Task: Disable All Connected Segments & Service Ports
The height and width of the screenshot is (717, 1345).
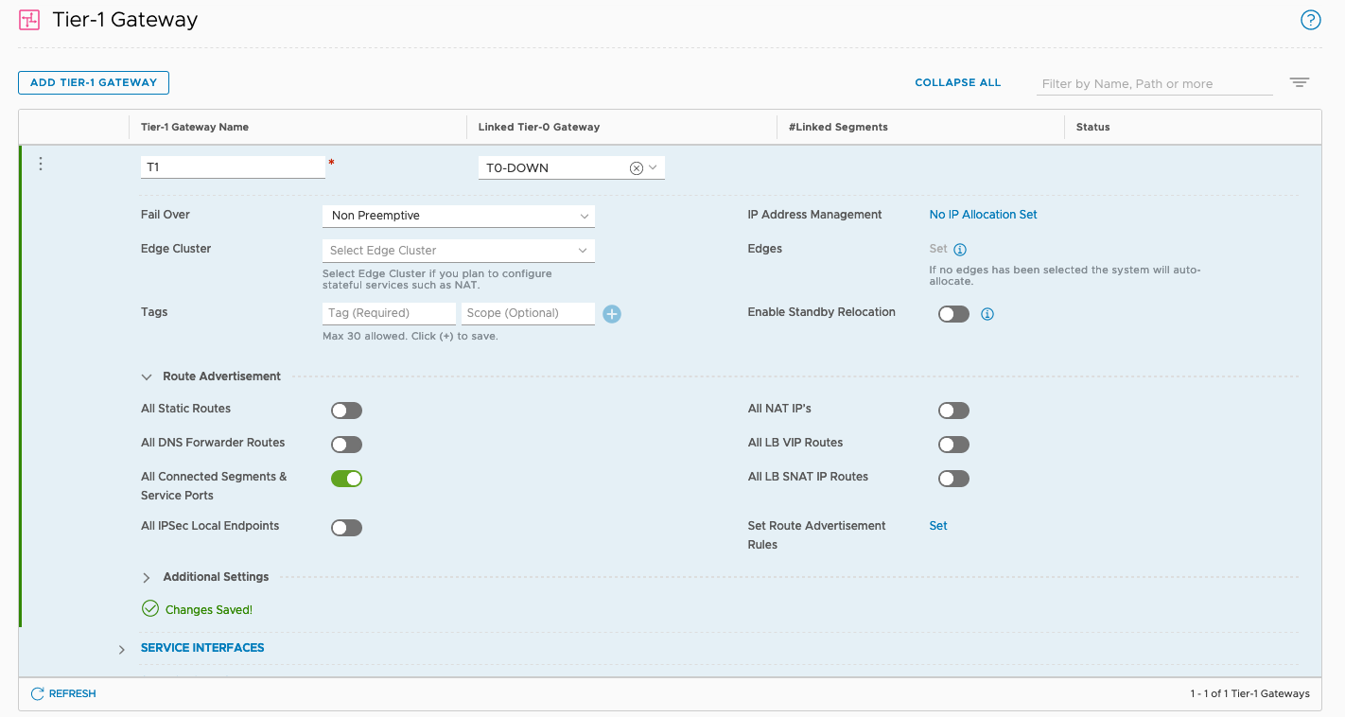Action: (346, 479)
